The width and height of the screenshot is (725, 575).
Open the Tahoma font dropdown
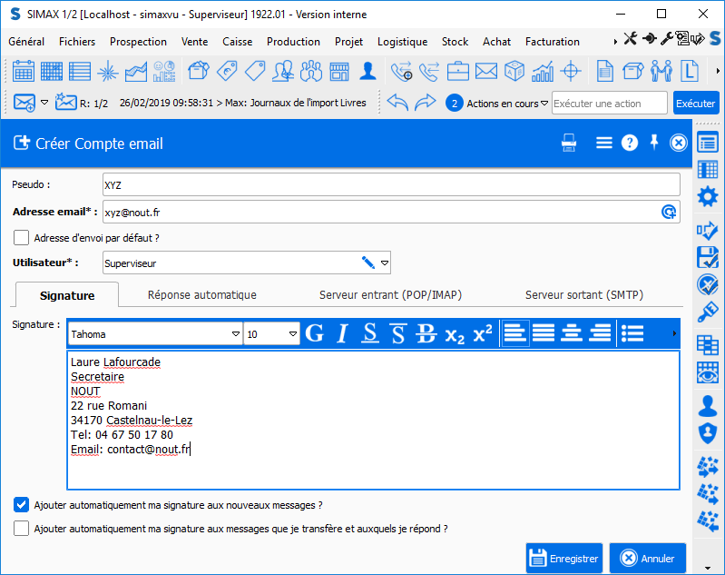[x=236, y=334]
